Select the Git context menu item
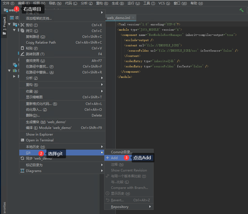 coord(62,152)
